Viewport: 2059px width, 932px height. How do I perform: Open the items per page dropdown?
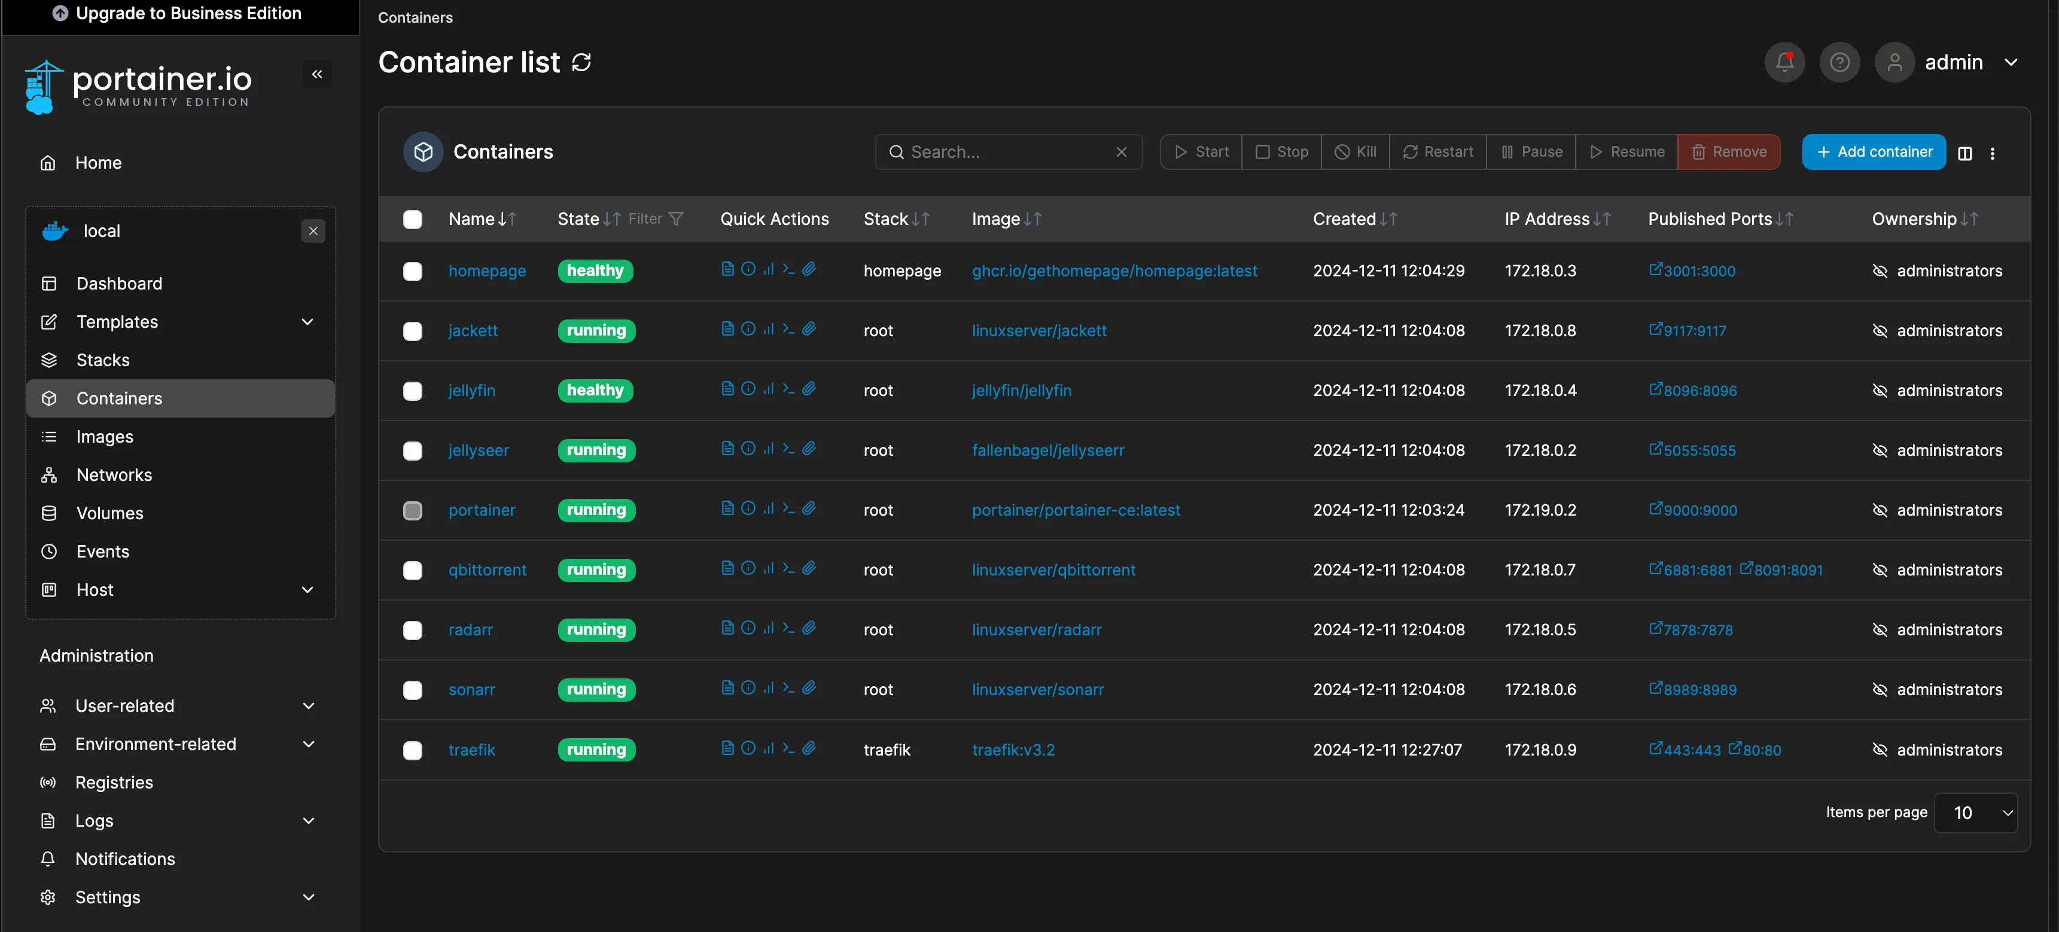[x=1975, y=812]
